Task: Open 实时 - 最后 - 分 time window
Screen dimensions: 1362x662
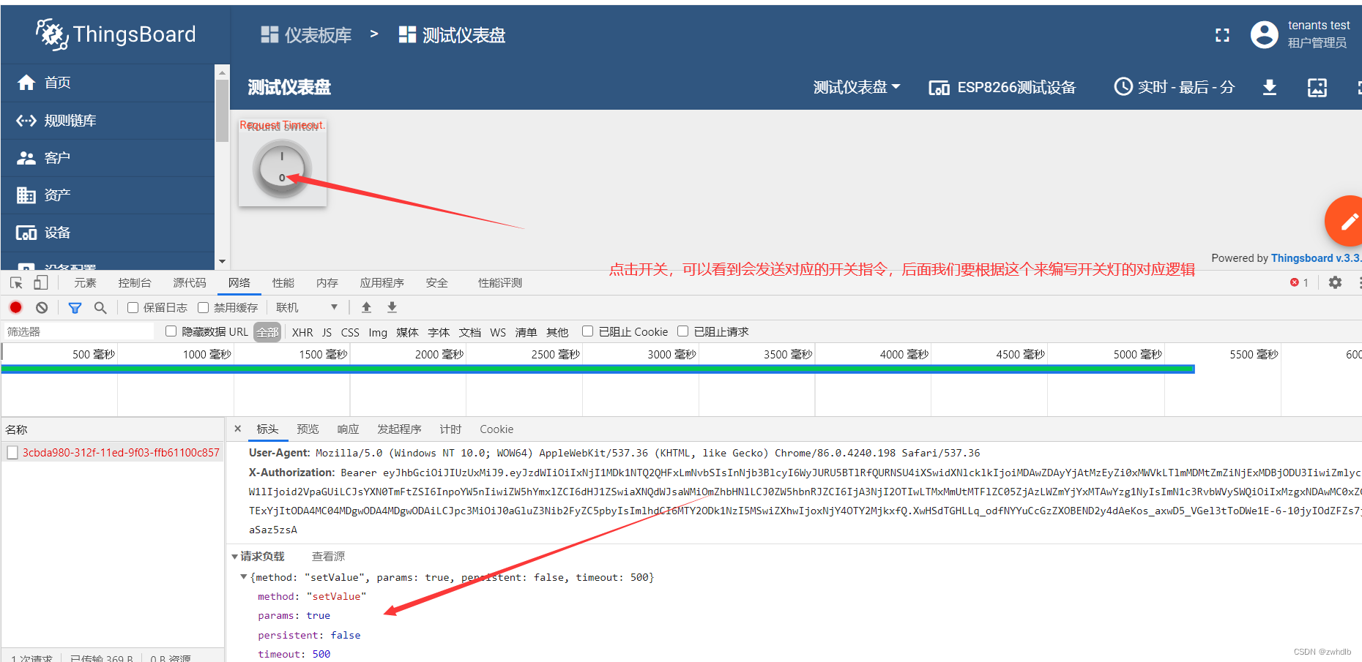Action: tap(1174, 87)
